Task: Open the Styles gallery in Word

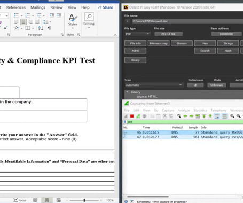Action: pyautogui.click(x=73, y=21)
